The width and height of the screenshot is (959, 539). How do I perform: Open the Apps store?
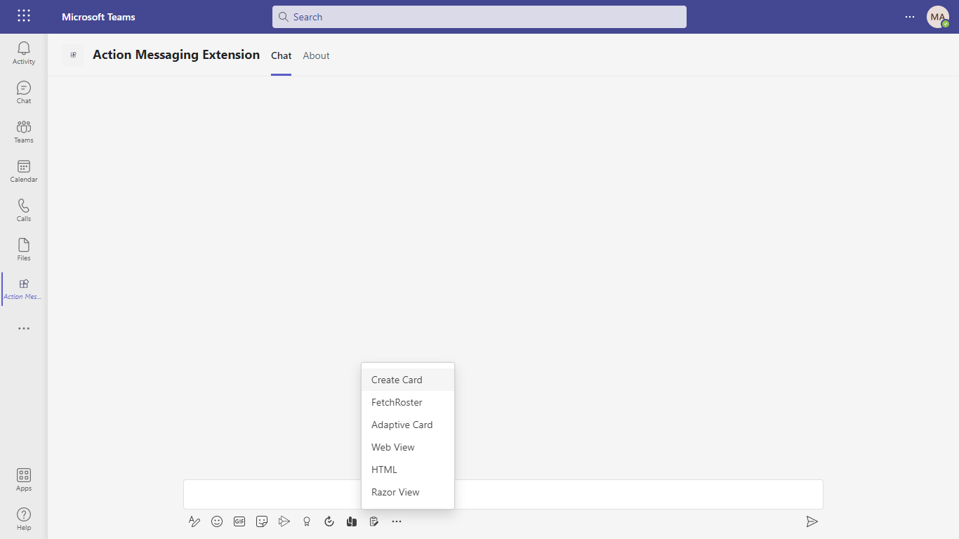coord(24,479)
